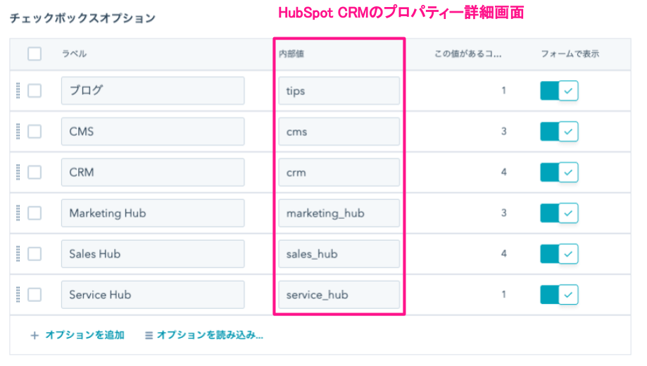The image size is (647, 366).
Task: Click the drag handle beside the CRM row
Action: 18,172
